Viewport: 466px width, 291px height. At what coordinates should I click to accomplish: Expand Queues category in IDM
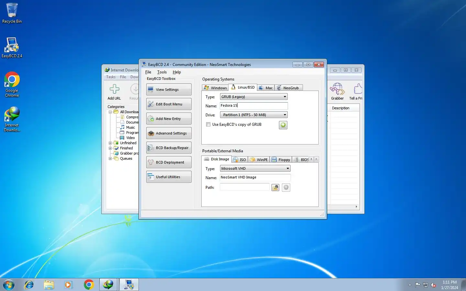click(x=110, y=158)
